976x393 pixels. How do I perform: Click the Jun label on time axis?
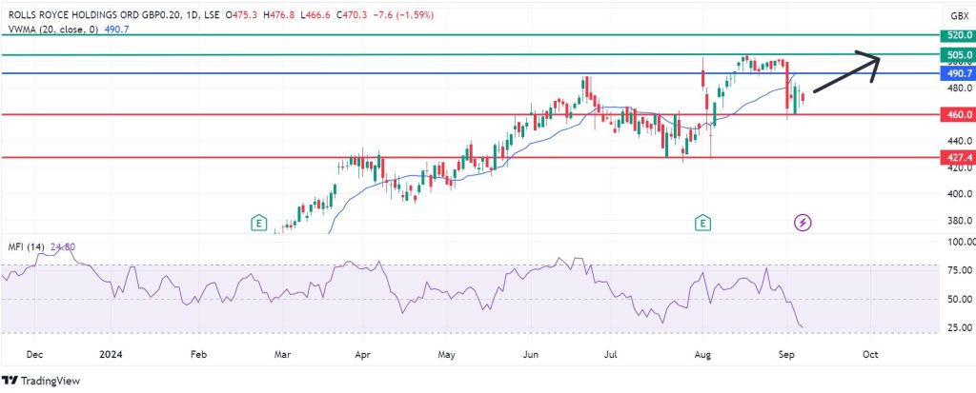530,354
